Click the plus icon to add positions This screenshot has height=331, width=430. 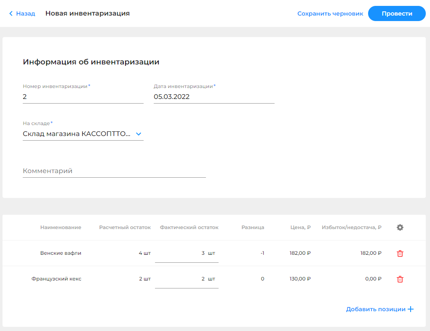click(411, 310)
